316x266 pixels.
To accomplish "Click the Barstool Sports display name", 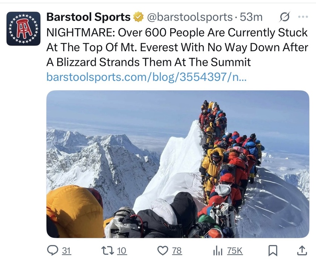I will 89,17.
